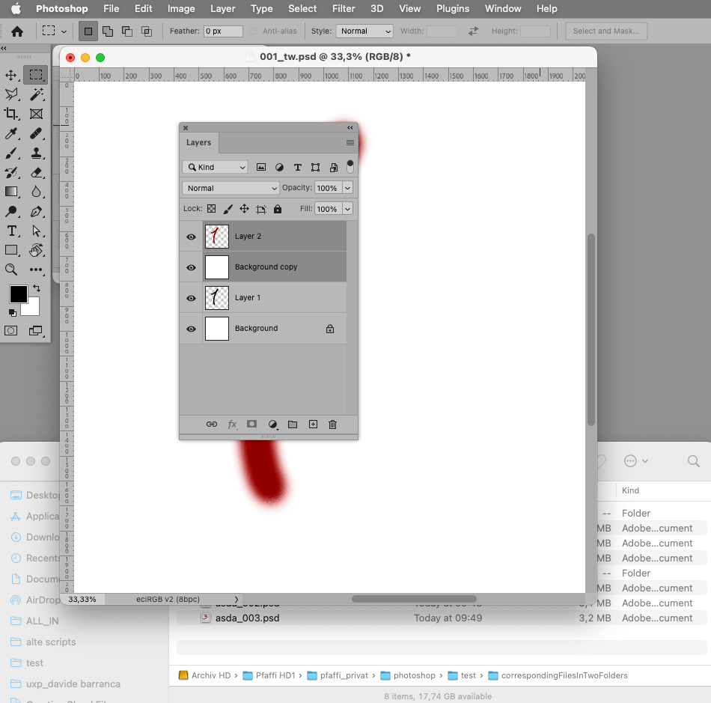Select the Polygonal Lasso tool
Viewport: 711px width, 703px height.
(11, 94)
